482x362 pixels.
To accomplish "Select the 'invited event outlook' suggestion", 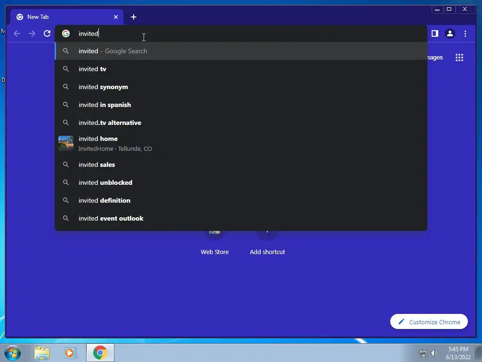I will [x=241, y=218].
